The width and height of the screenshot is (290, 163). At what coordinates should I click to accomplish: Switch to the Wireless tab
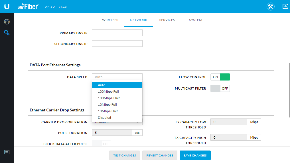point(110,20)
